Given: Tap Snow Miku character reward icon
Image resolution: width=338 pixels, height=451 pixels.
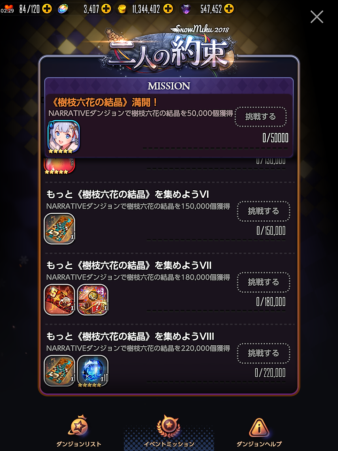Looking at the screenshot, I should click(x=63, y=137).
